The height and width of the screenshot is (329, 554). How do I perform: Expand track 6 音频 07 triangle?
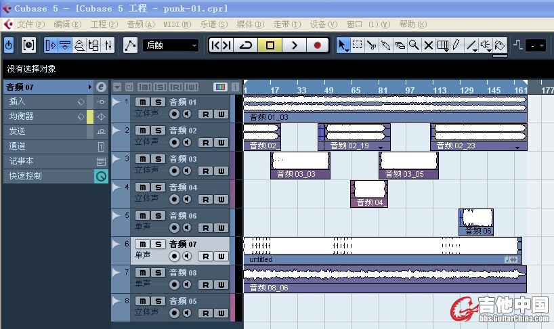[x=116, y=244]
